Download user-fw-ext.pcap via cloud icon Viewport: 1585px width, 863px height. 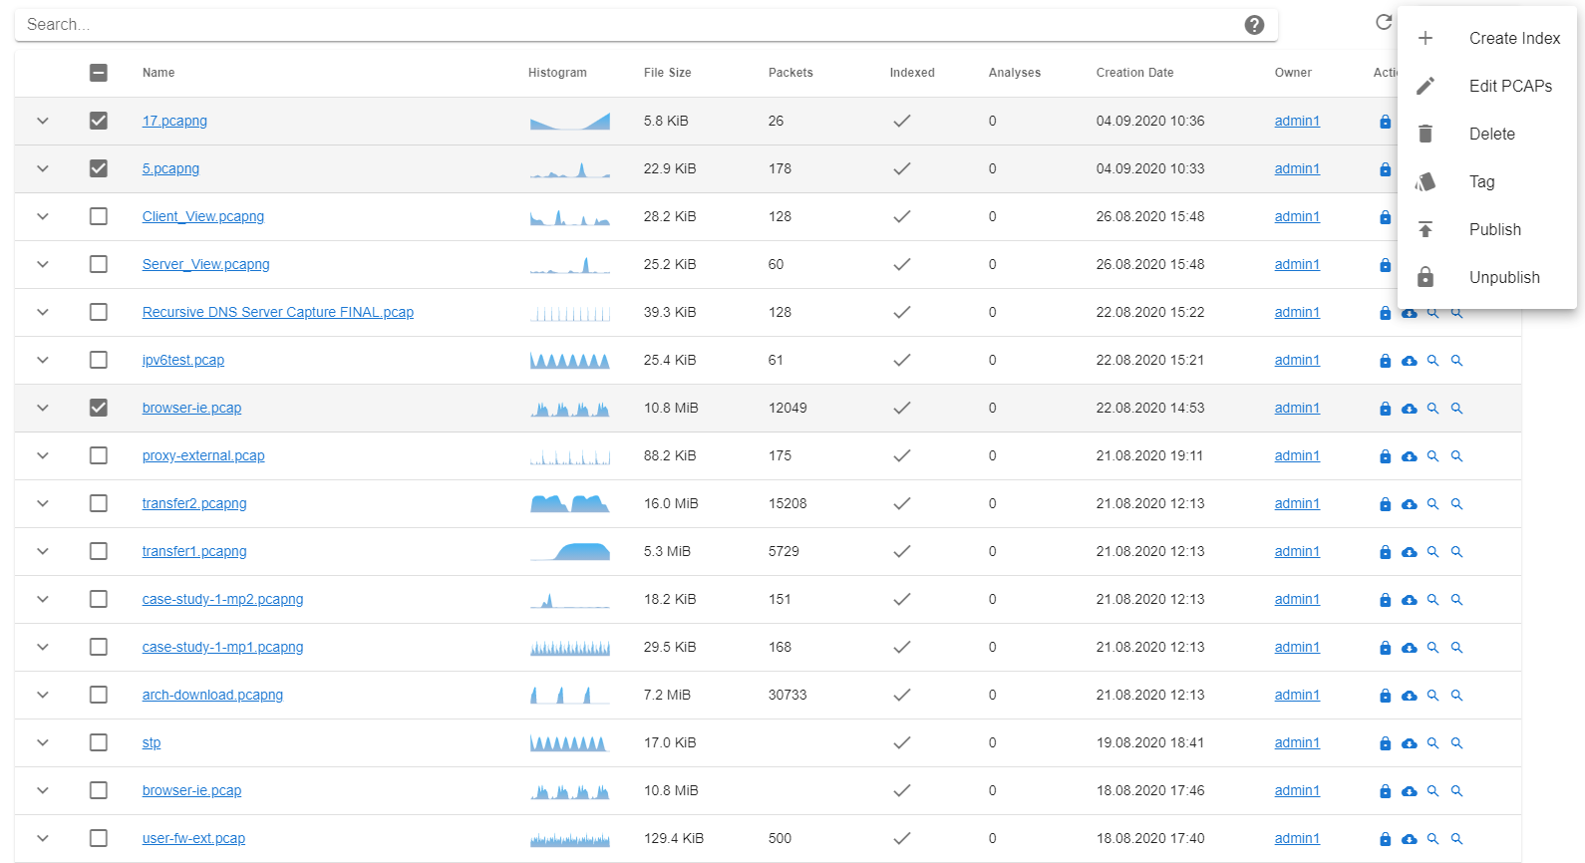point(1409,839)
